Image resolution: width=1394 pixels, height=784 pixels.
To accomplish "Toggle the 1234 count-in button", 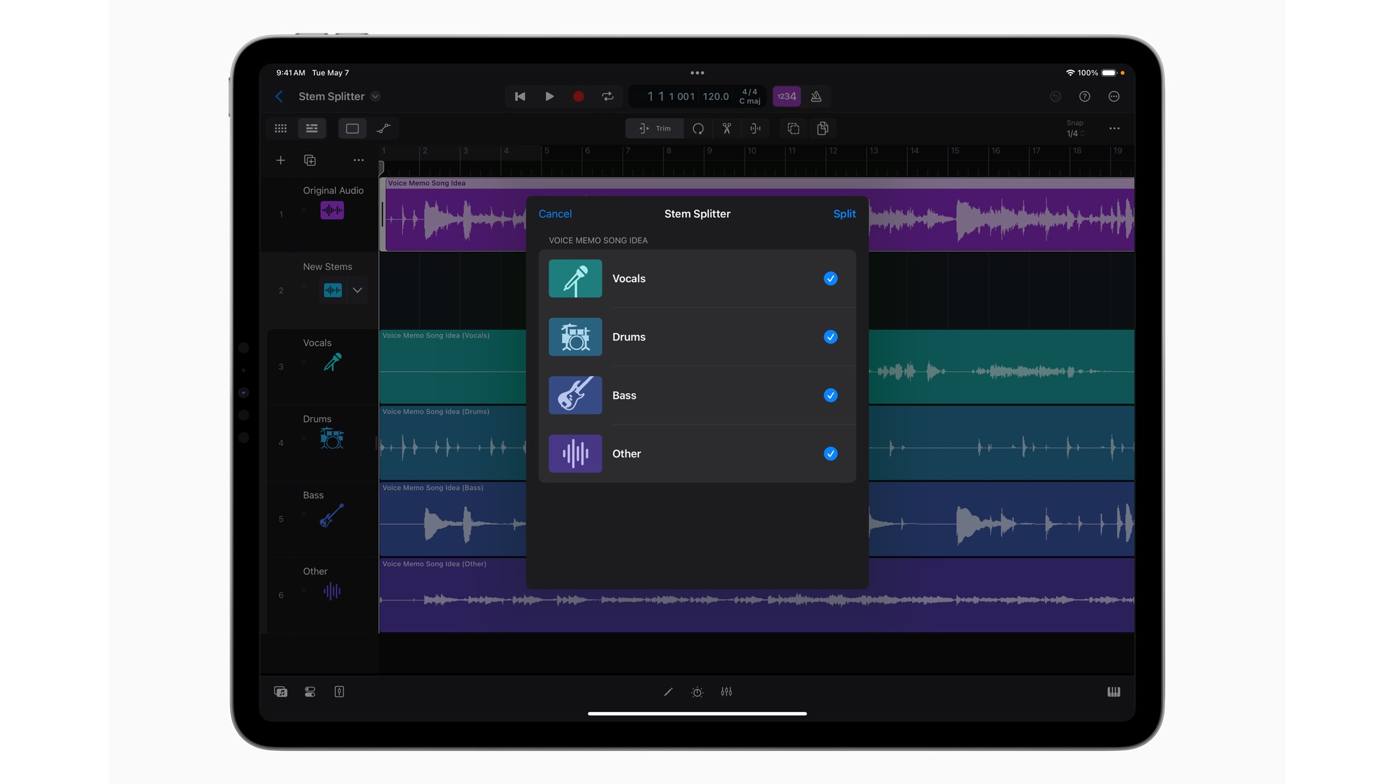I will coord(786,97).
